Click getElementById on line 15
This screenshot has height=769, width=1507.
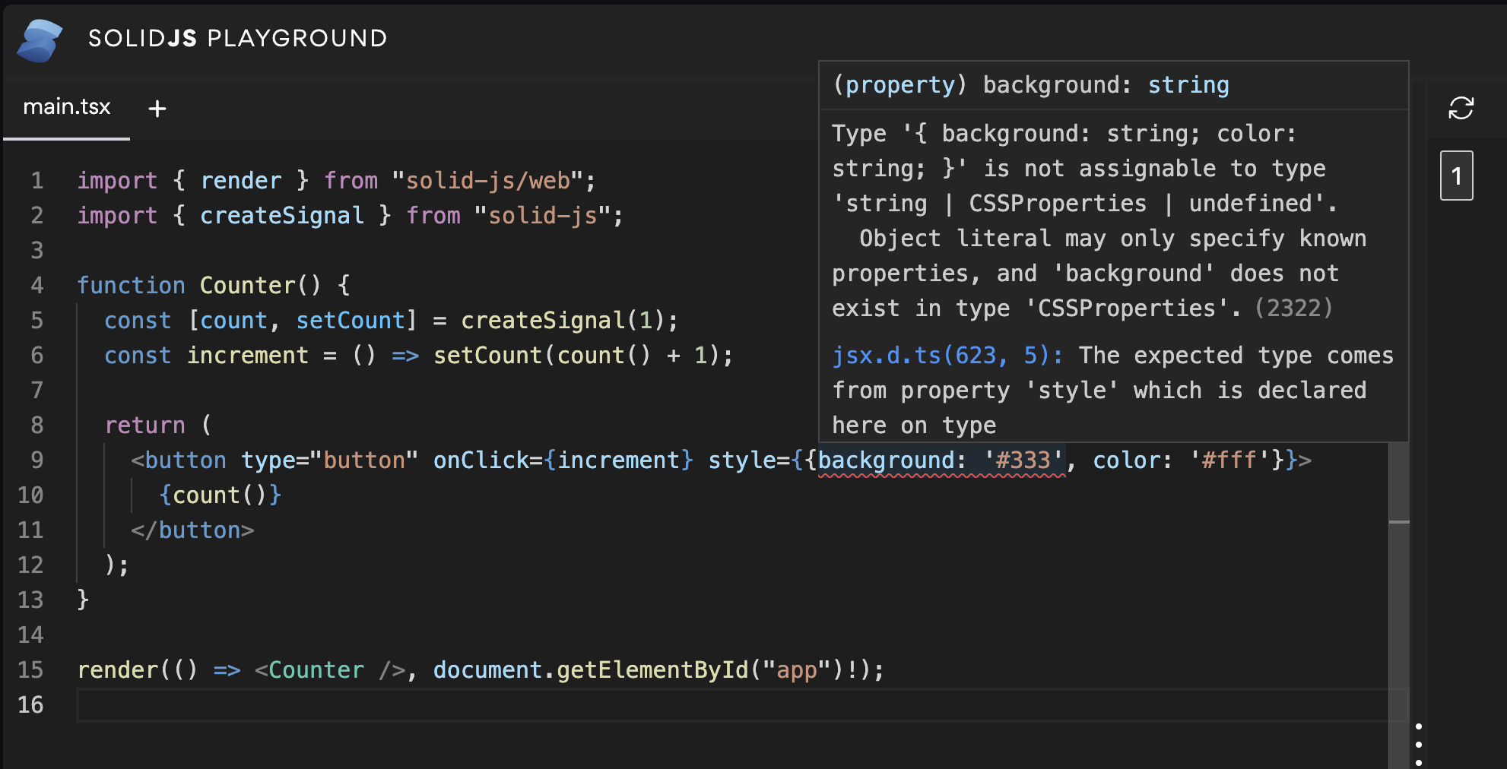click(x=652, y=670)
